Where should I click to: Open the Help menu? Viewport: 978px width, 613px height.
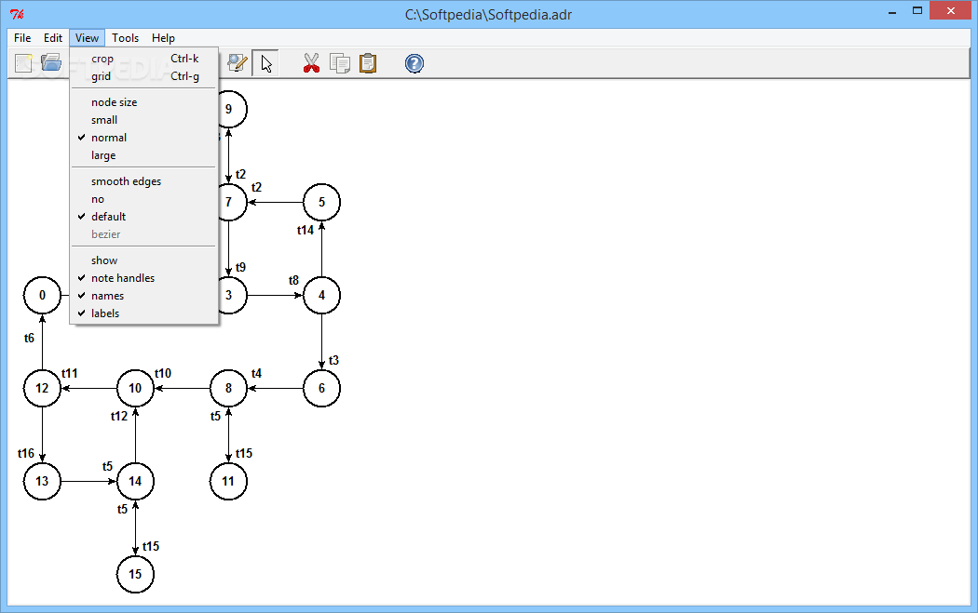coord(163,38)
